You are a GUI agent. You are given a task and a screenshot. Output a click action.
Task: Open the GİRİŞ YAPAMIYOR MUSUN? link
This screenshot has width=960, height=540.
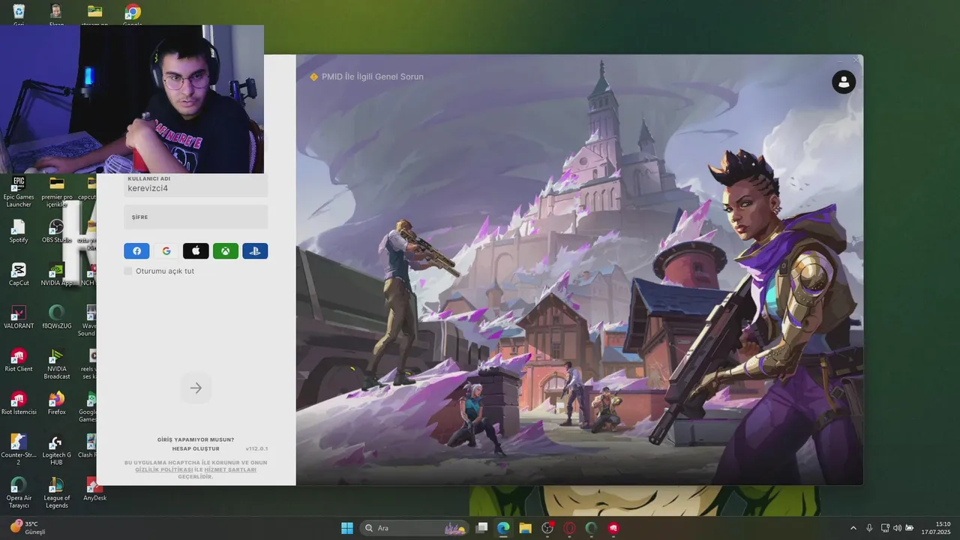point(196,439)
